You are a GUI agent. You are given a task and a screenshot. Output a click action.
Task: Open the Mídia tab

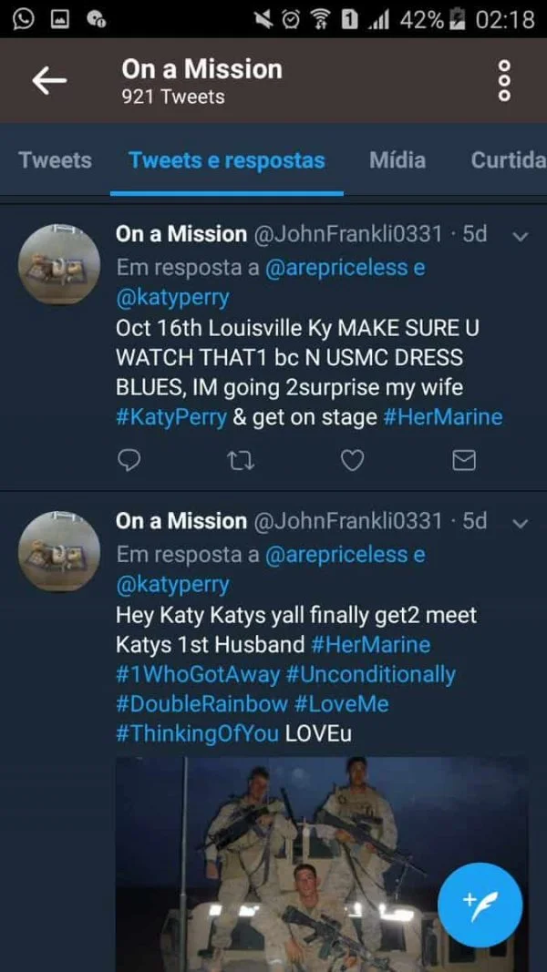click(x=397, y=160)
